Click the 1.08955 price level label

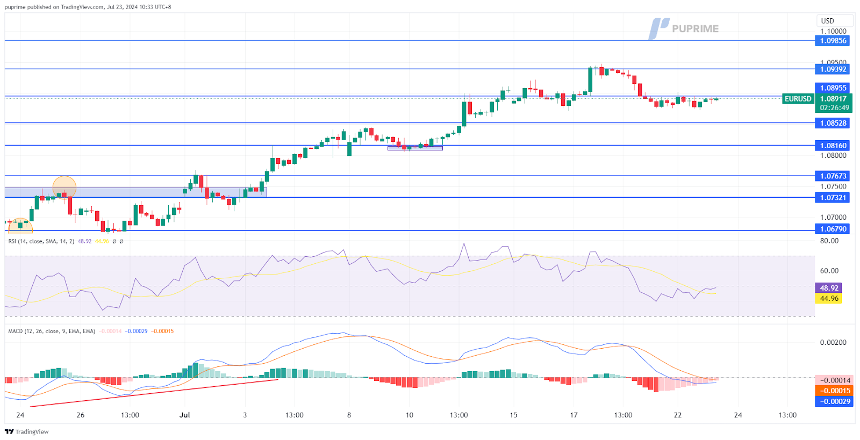833,88
